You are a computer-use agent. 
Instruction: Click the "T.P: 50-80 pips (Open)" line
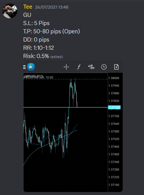point(52,31)
